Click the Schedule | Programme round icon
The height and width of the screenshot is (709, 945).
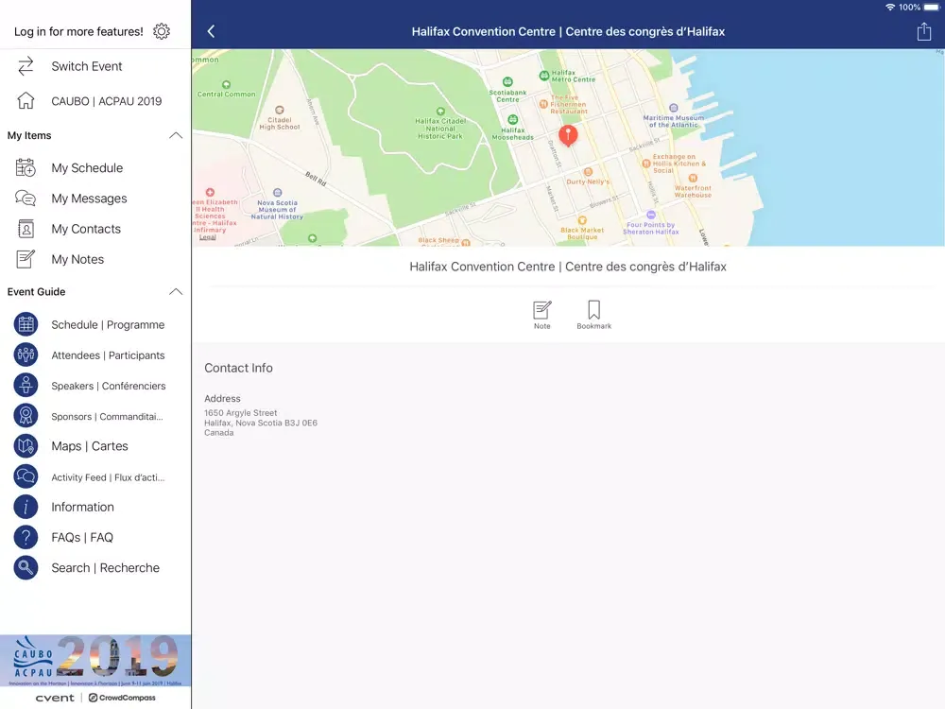click(26, 324)
